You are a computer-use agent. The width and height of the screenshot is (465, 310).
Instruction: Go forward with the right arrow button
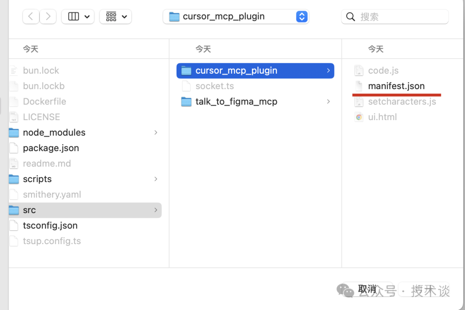coord(48,17)
